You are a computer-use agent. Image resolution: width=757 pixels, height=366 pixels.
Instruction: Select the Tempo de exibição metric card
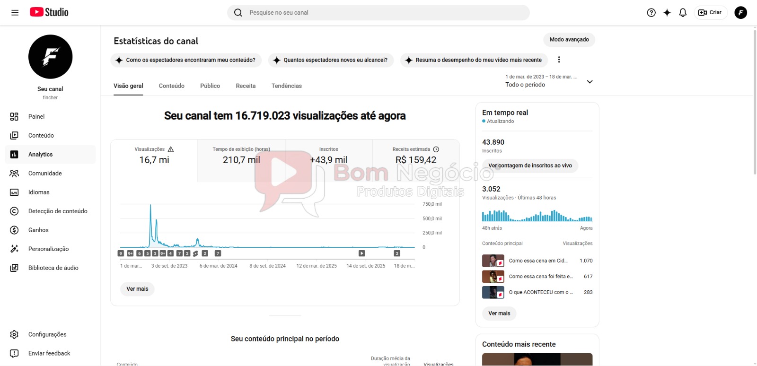click(241, 160)
